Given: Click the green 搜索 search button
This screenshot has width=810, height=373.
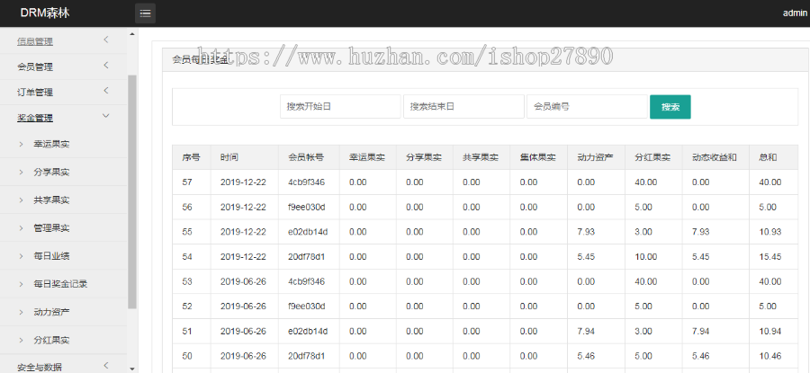Looking at the screenshot, I should [x=670, y=107].
